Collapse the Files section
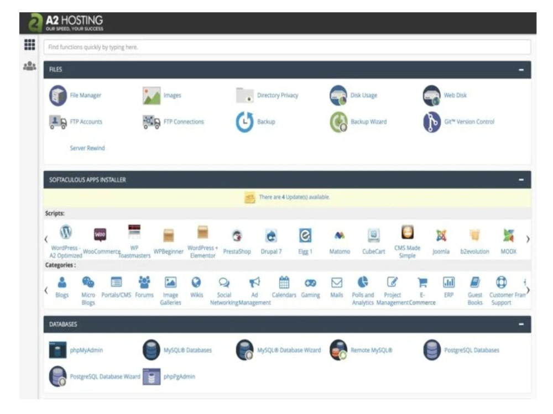The width and height of the screenshot is (553, 414). pyautogui.click(x=521, y=70)
